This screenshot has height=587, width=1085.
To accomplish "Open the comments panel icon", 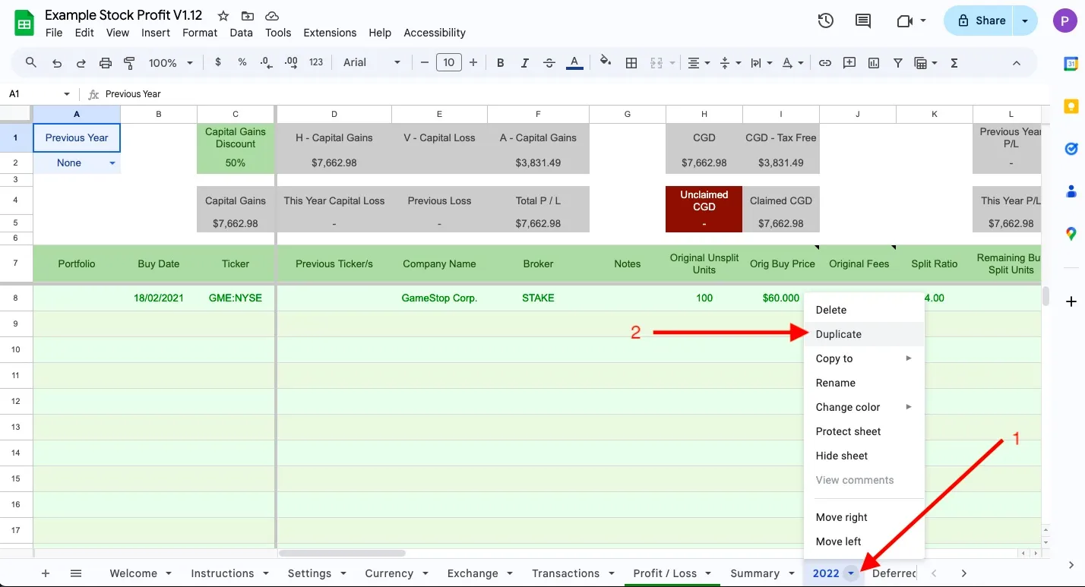I will point(863,21).
